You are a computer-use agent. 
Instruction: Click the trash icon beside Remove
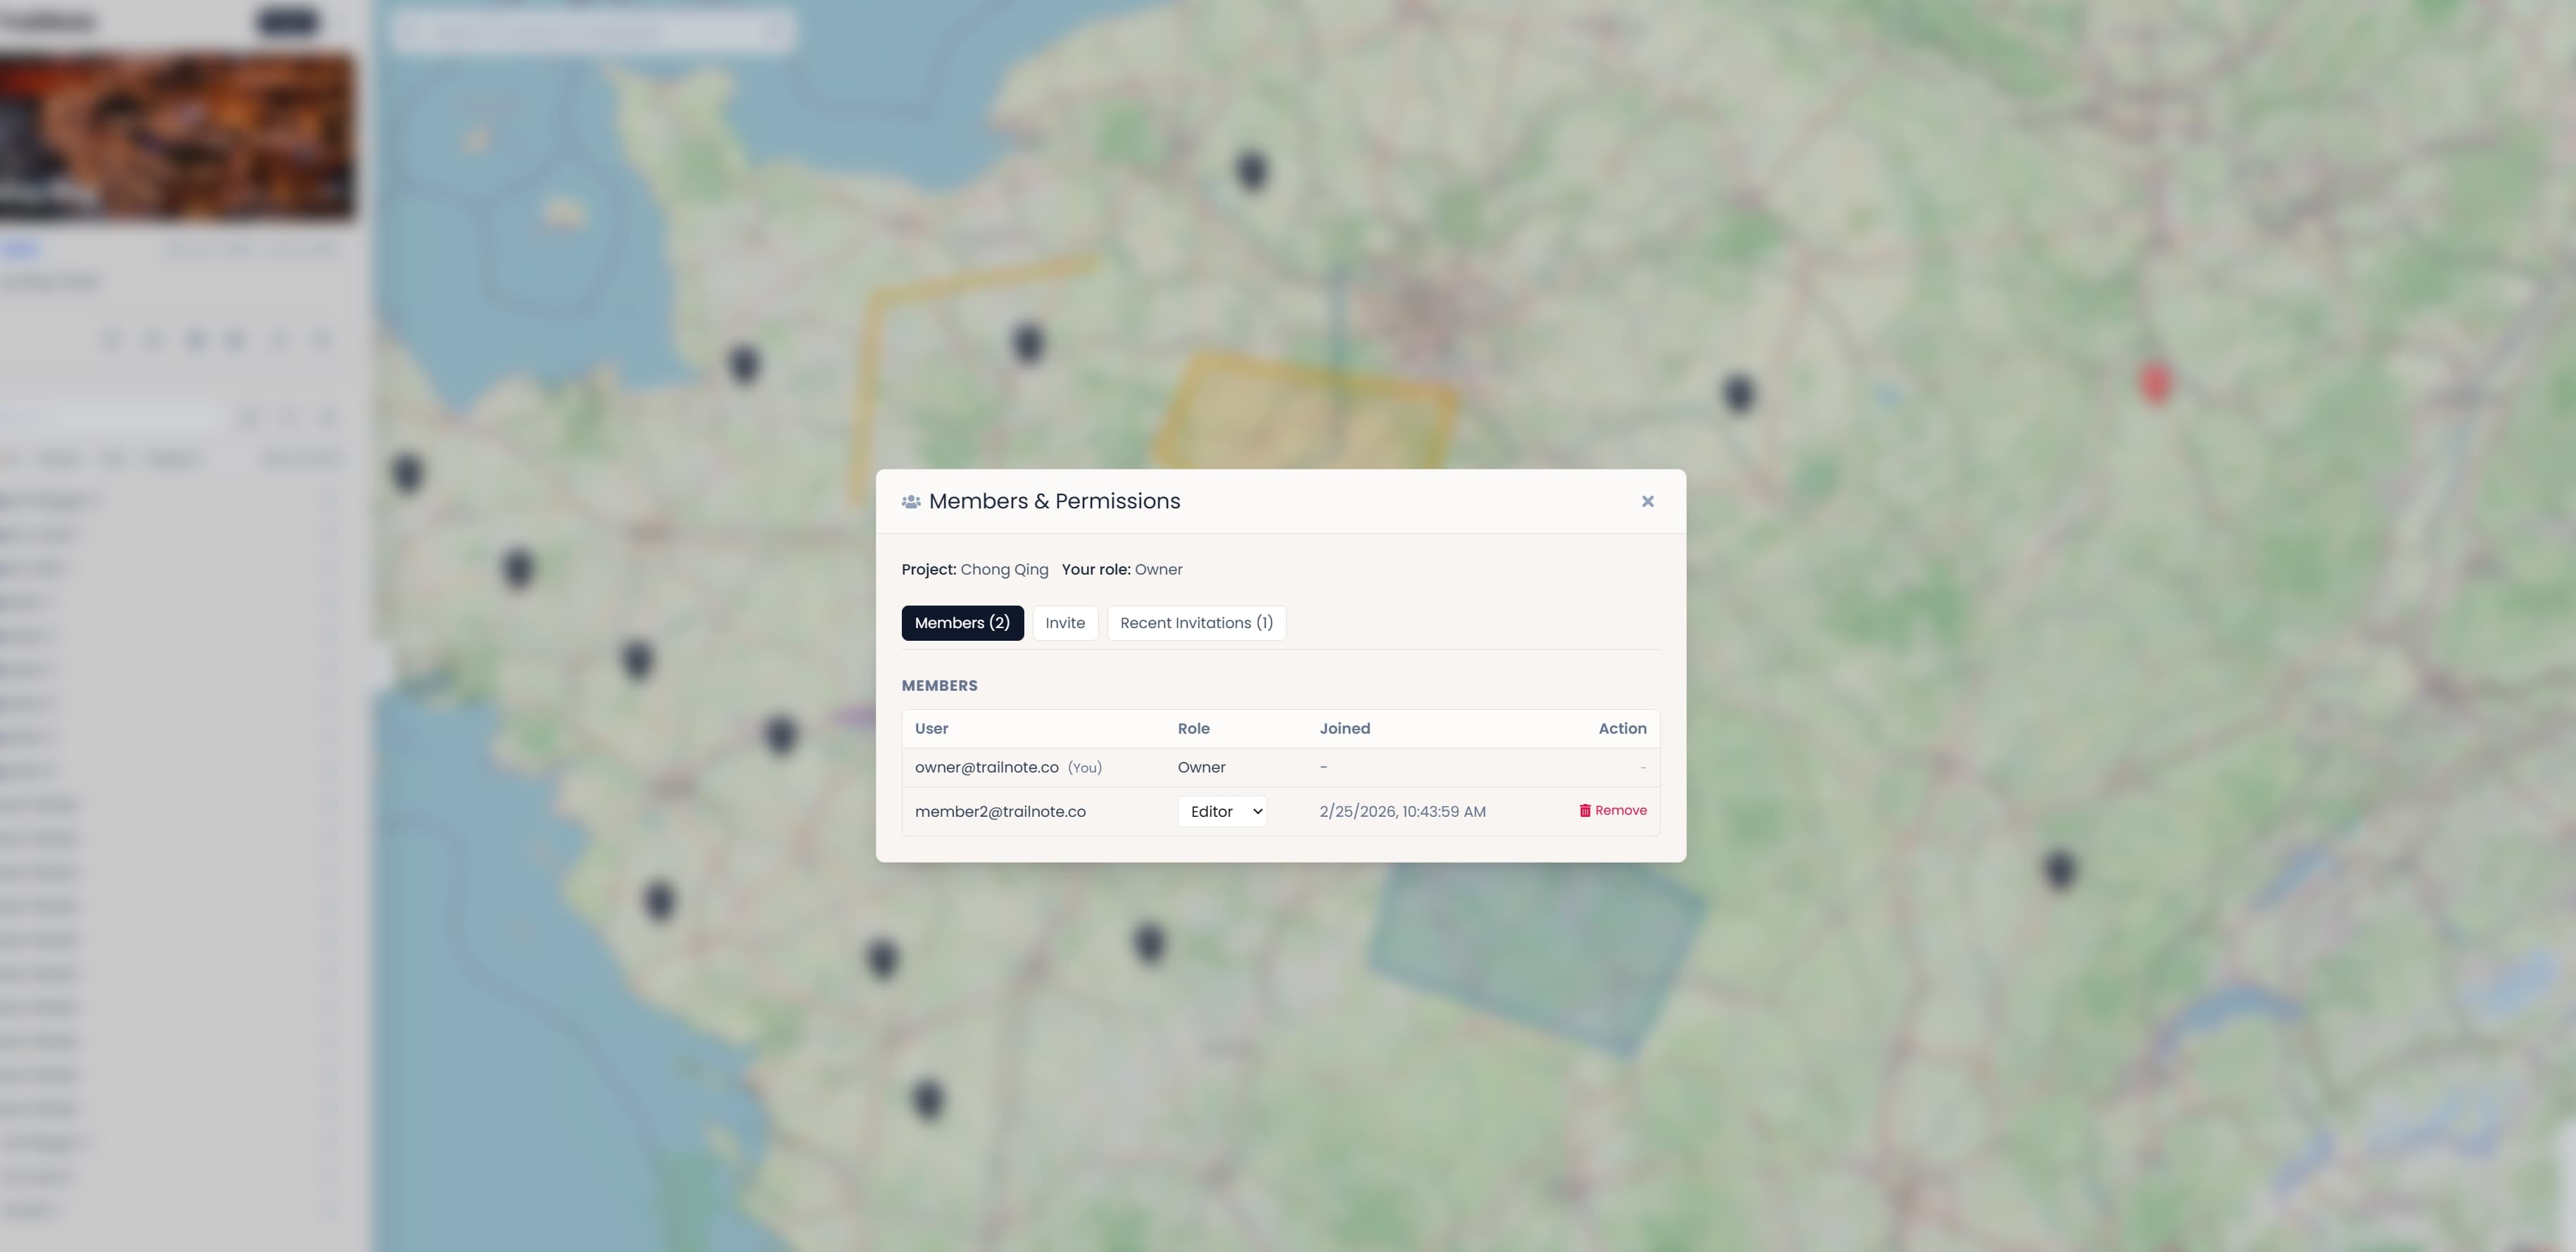point(1584,810)
